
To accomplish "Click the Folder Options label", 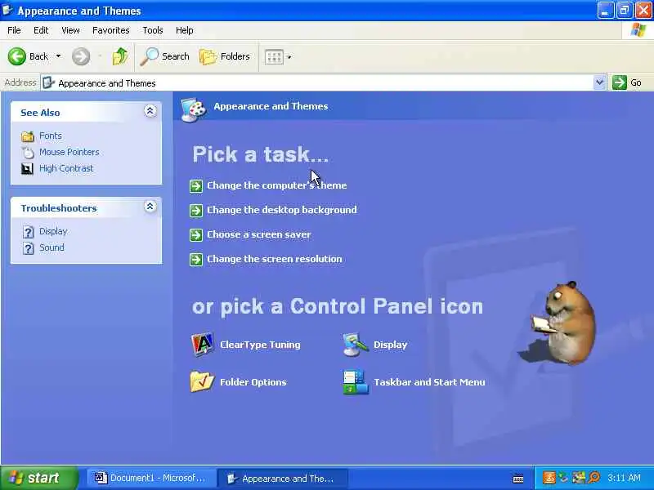I will click(253, 382).
